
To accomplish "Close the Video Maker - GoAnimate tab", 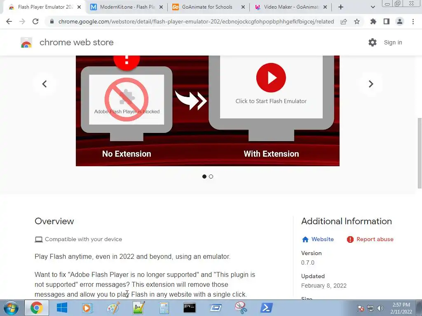I will [x=325, y=7].
